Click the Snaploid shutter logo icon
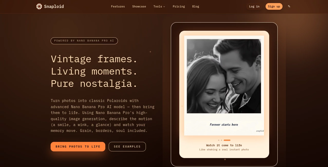 pos(39,6)
